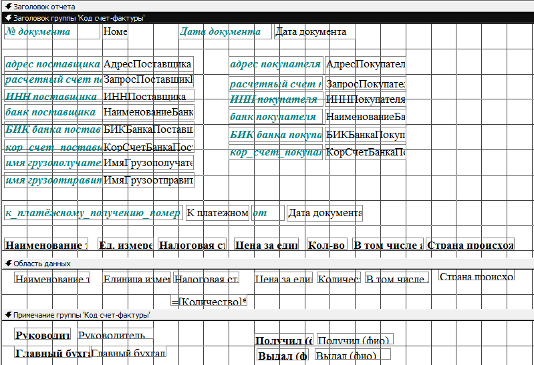The height and width of the screenshot is (365, 534).
Task: Click the 'АдресПоставщика' text box
Action: pos(148,64)
